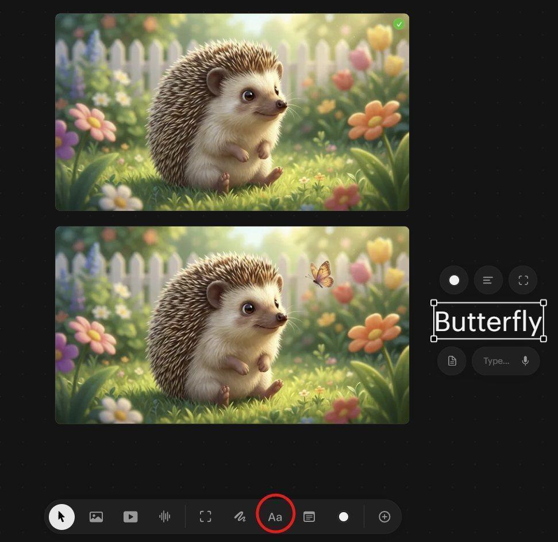Viewport: 558px width, 542px height.
Task: Click the bottom-right handle of Butterfly box
Action: (x=544, y=339)
